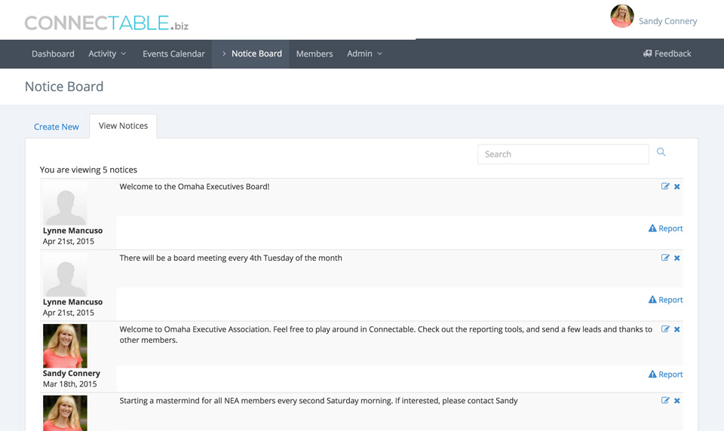Edit the mastermind notice
This screenshot has width=724, height=431.
pos(665,401)
